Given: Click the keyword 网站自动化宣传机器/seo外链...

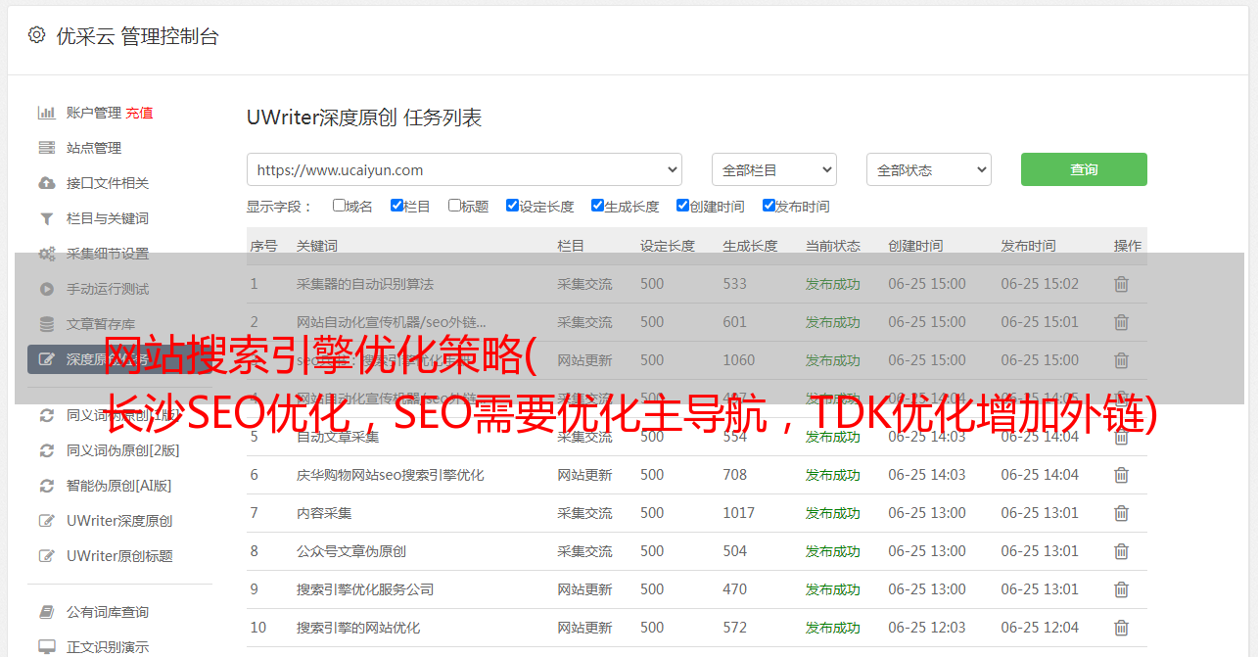Looking at the screenshot, I should (392, 322).
